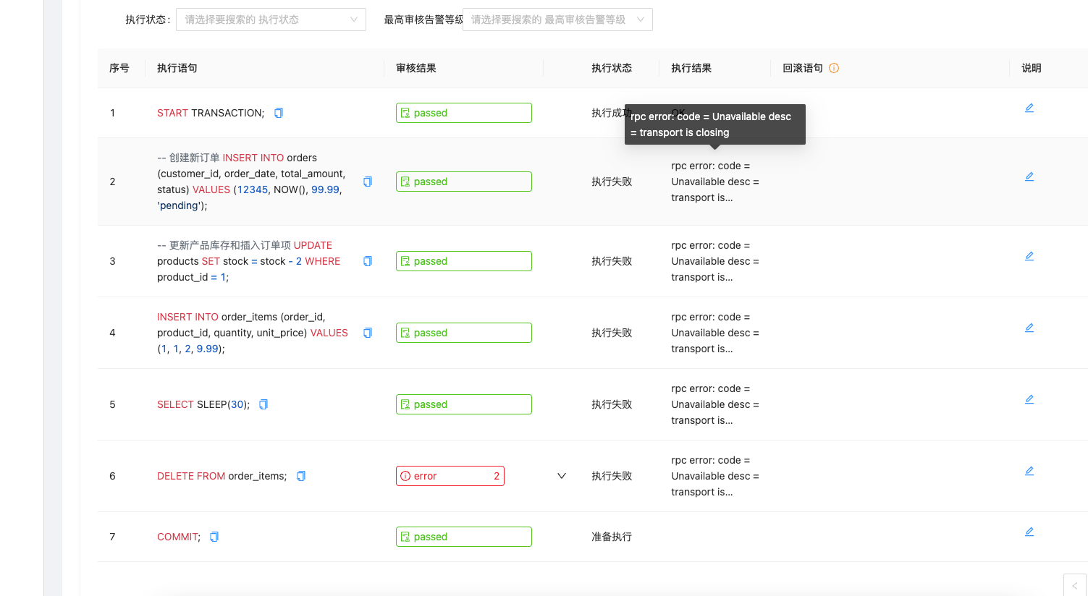
Task: Edit the remark for the COMMIT row
Action: pos(1029,531)
